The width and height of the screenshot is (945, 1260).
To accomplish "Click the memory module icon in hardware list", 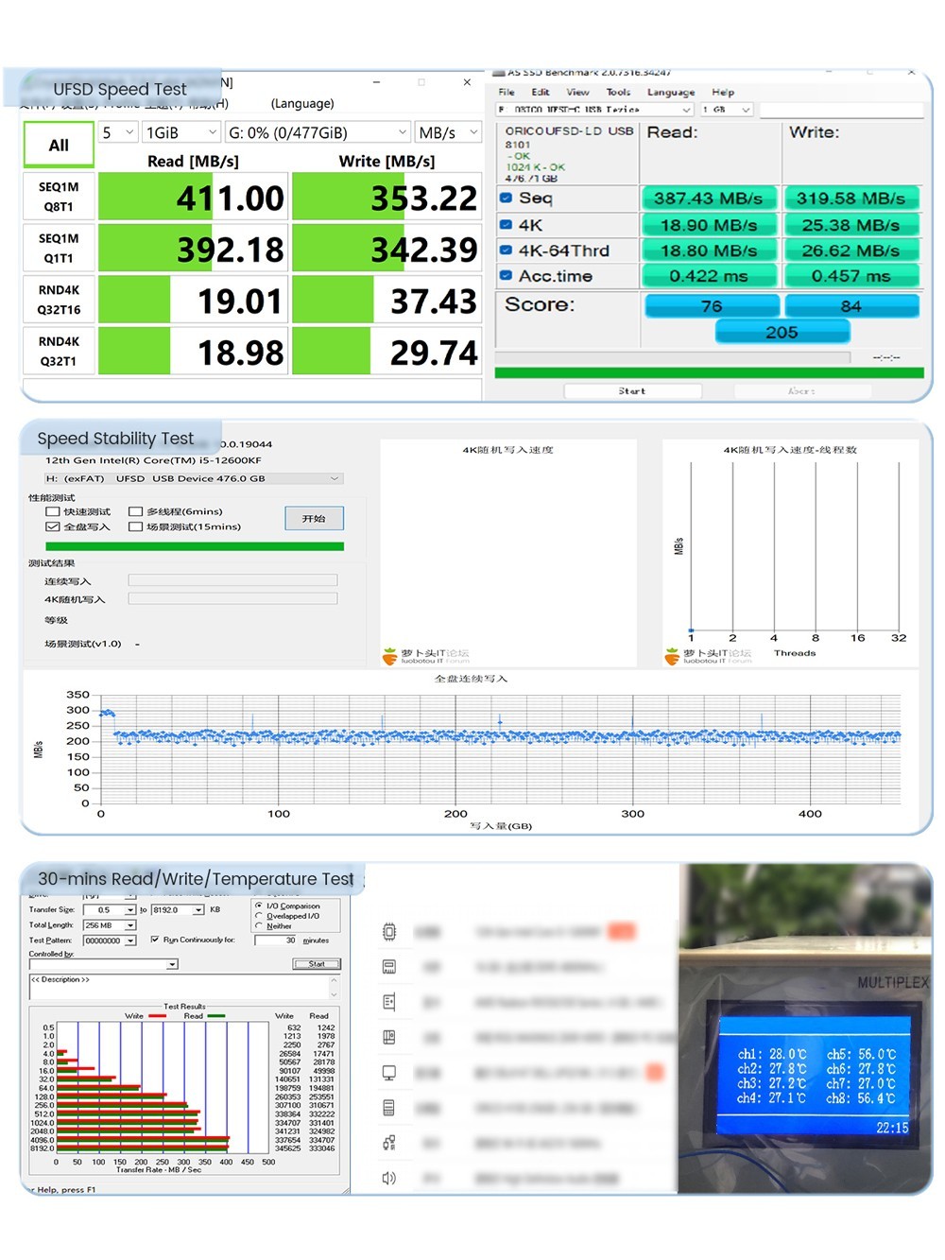I will [x=388, y=967].
